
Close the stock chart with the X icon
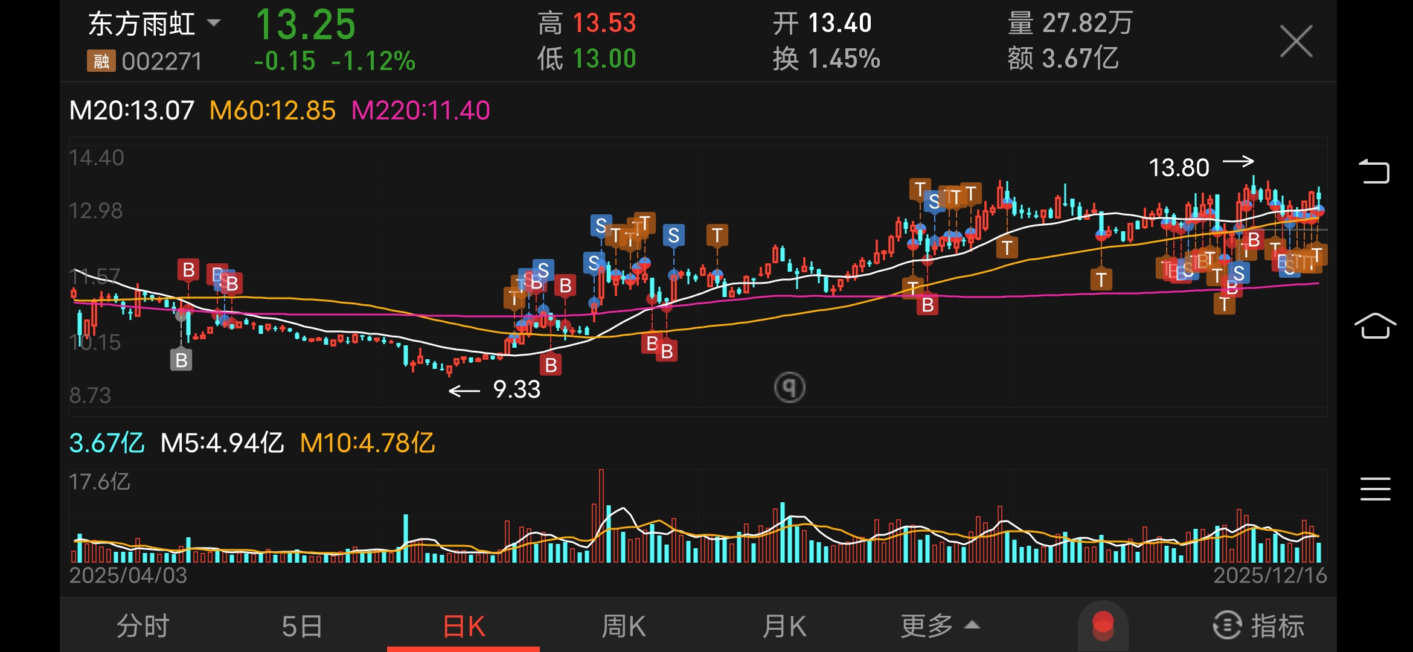tap(1296, 41)
